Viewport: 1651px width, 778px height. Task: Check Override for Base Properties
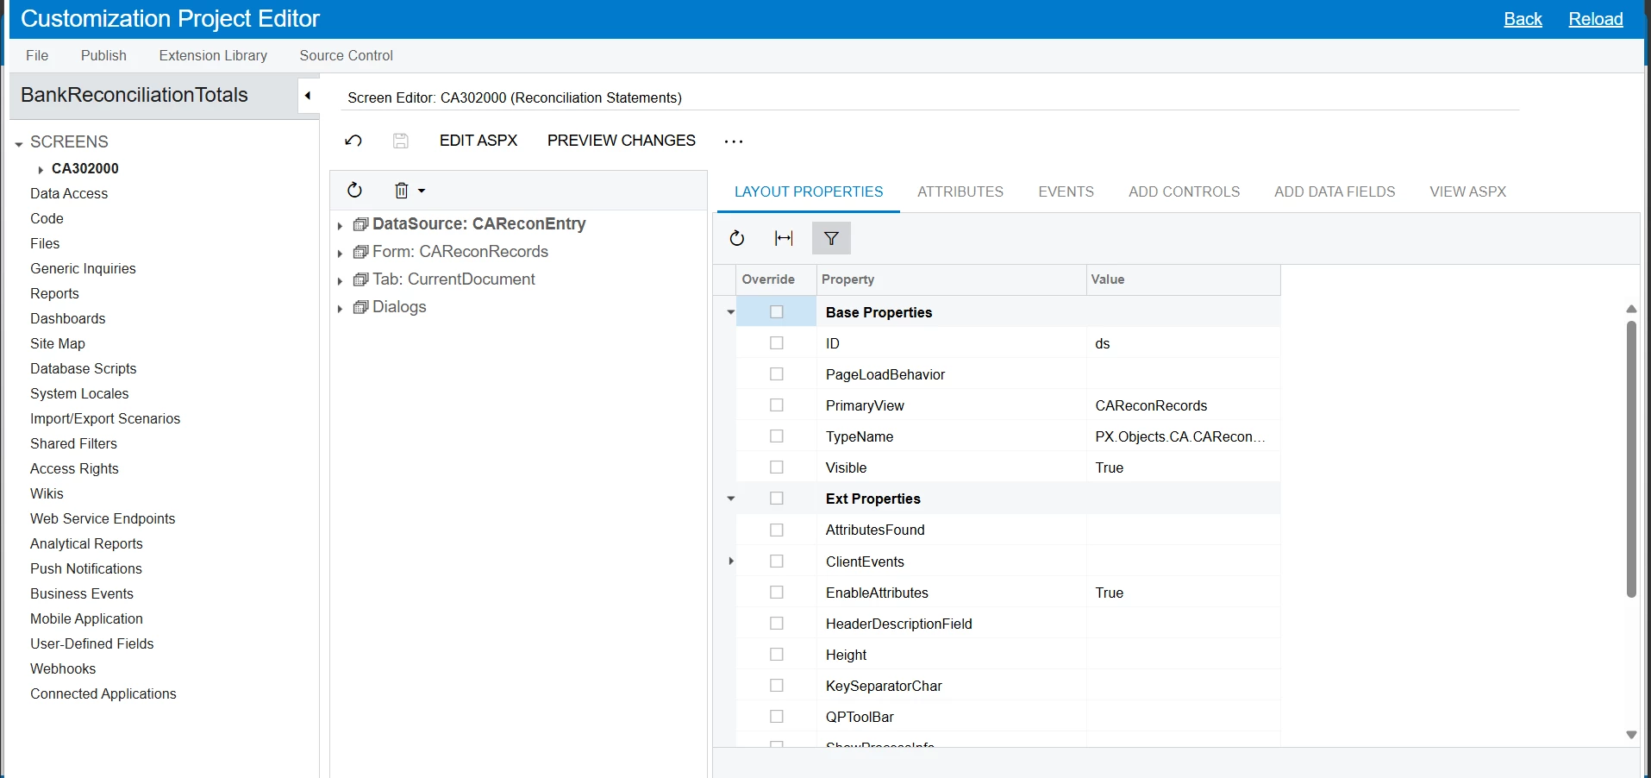tap(777, 312)
